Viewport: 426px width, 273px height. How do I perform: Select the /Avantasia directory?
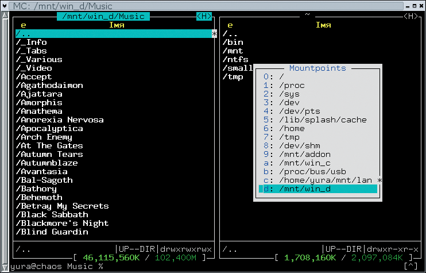42,172
